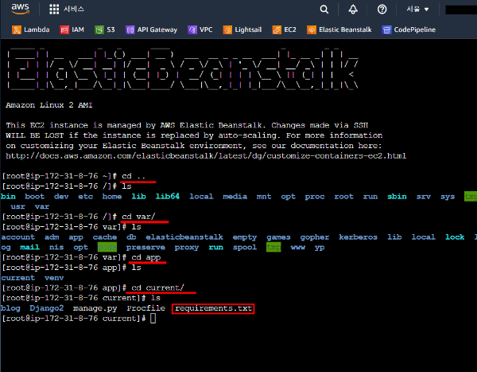Click the Lightsail service icon

click(227, 30)
